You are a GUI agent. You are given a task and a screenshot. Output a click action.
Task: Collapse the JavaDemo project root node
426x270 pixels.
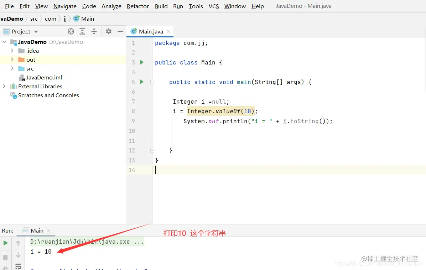(x=4, y=42)
